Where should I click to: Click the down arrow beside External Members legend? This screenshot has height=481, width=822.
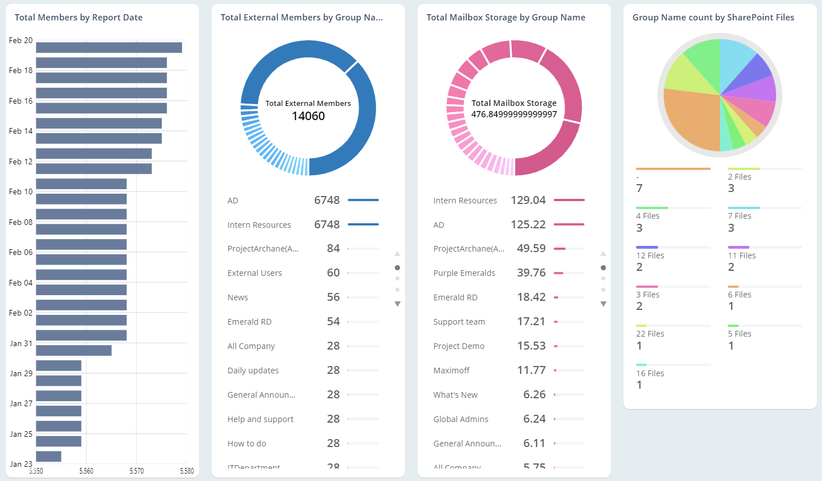click(x=397, y=304)
